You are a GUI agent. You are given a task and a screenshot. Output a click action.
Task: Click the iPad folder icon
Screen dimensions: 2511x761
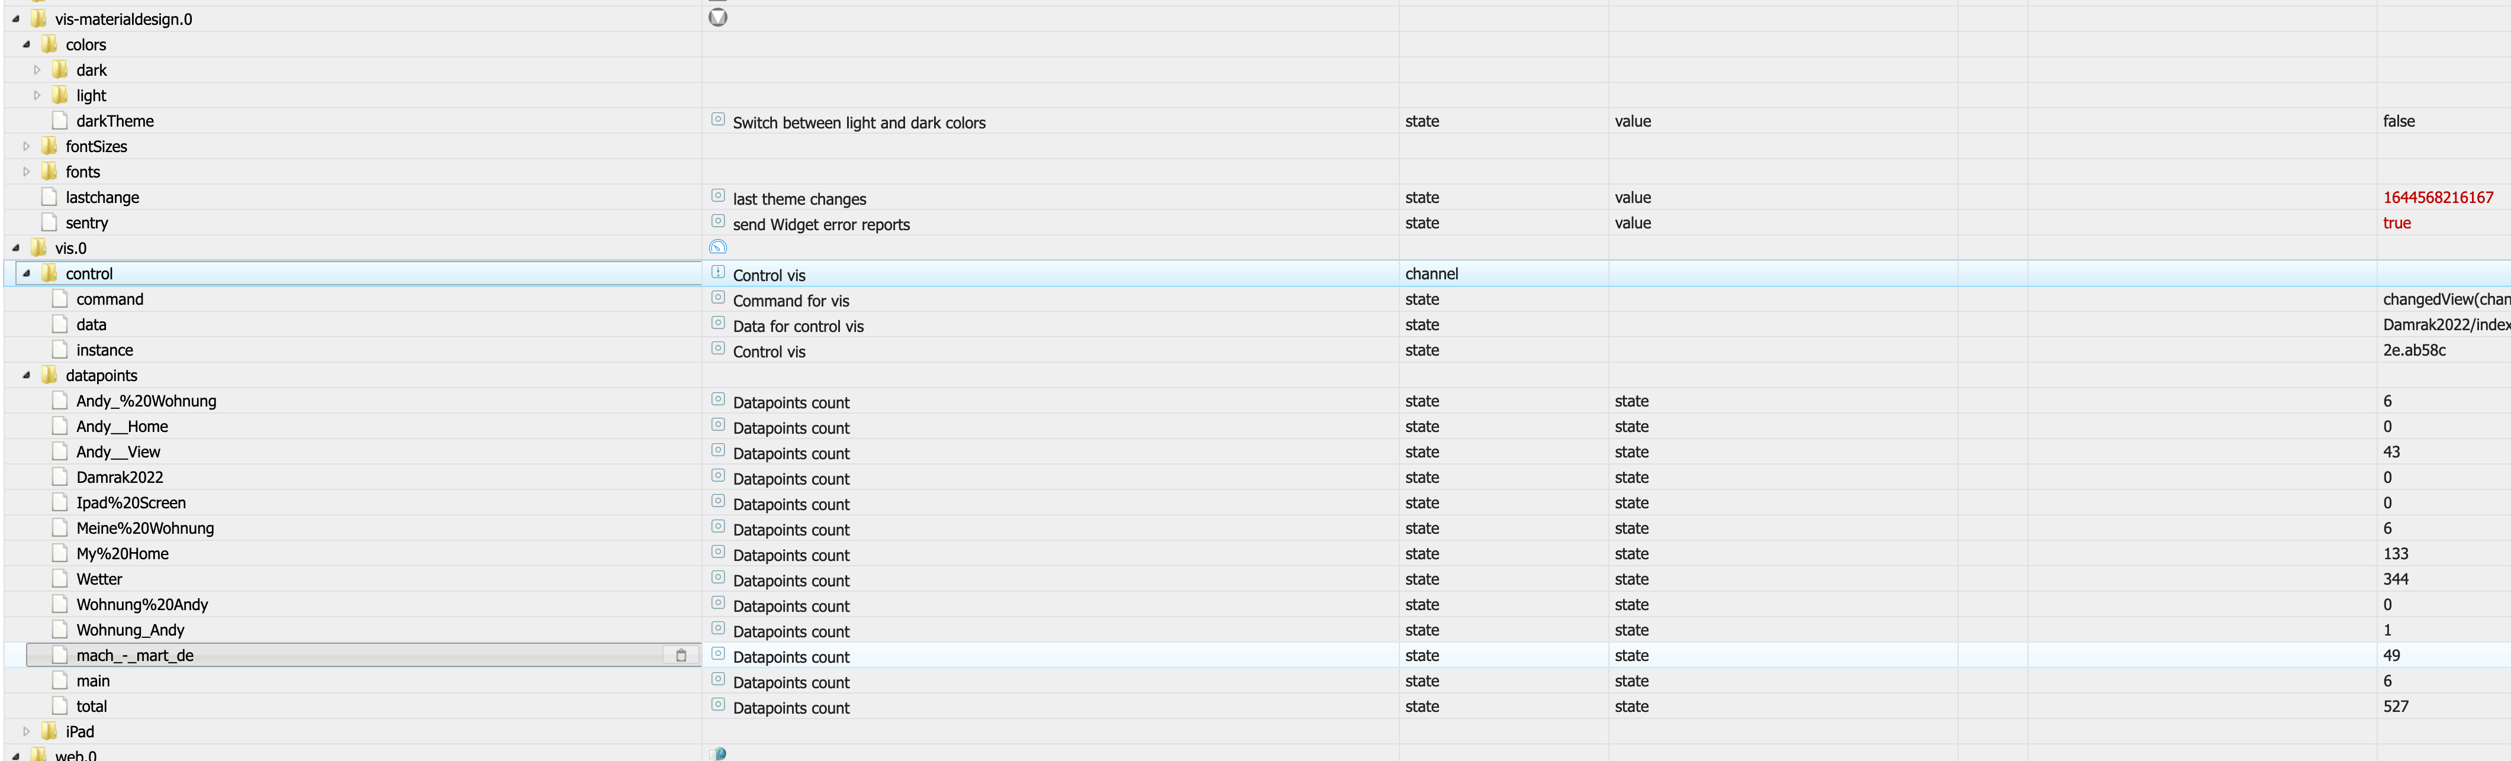coord(50,731)
